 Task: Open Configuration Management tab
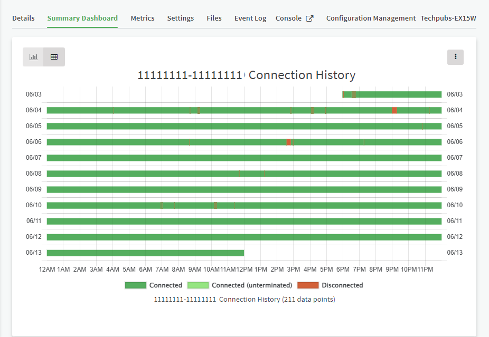tap(371, 18)
